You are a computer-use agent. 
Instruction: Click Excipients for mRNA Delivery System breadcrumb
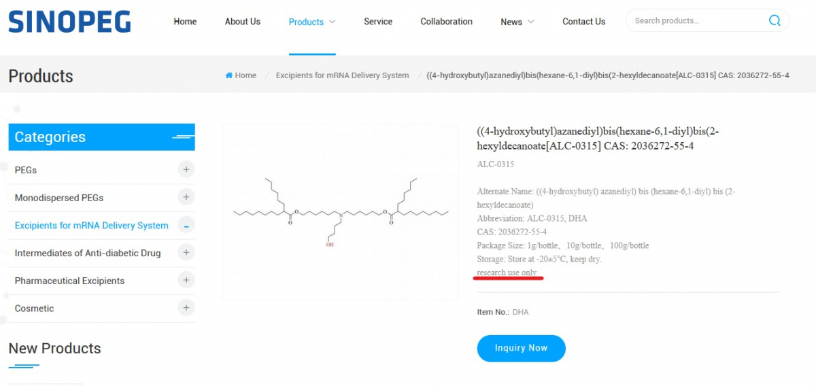tap(342, 75)
